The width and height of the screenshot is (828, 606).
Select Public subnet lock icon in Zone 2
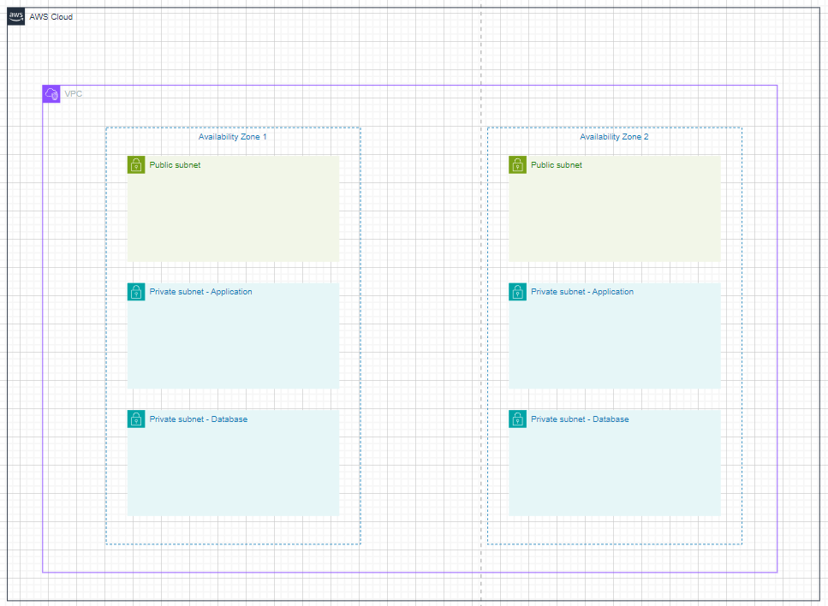click(517, 164)
